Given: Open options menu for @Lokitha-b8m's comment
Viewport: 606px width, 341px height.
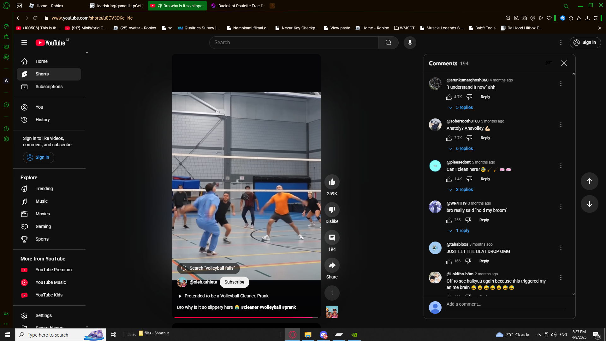Looking at the screenshot, I should click(x=561, y=278).
